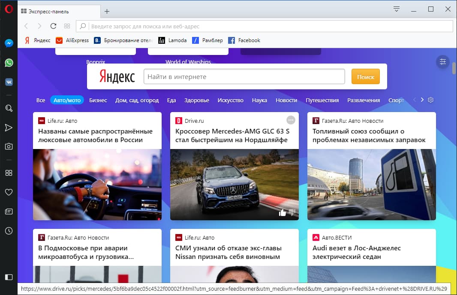Open the Рамблер bookmark

[207, 40]
